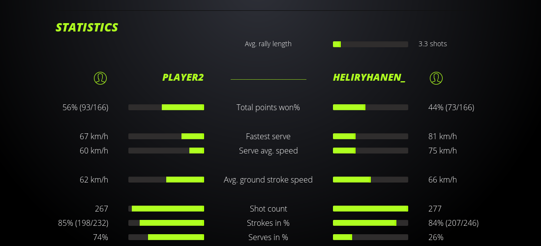Select the Total points won% label
Image resolution: width=541 pixels, height=246 pixels.
coord(268,107)
